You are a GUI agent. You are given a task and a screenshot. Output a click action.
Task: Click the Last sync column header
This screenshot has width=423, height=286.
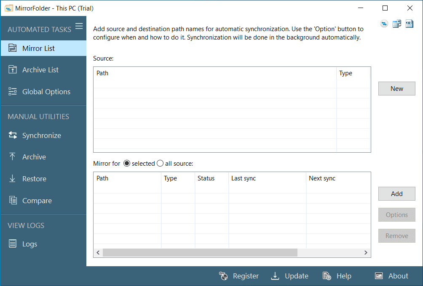tap(268, 178)
